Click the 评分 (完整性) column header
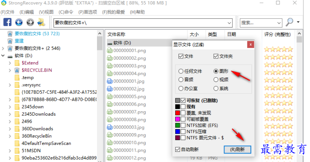The image size is (310, 162). (x=278, y=34)
